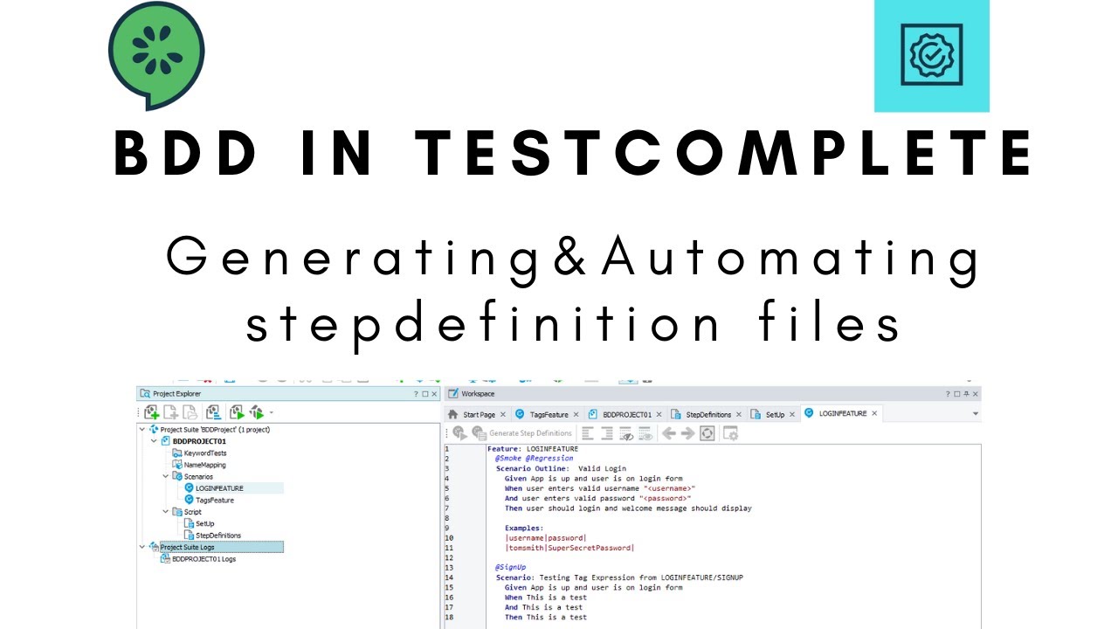
Task: Select the Scenarios folder in the tree
Action: click(198, 477)
